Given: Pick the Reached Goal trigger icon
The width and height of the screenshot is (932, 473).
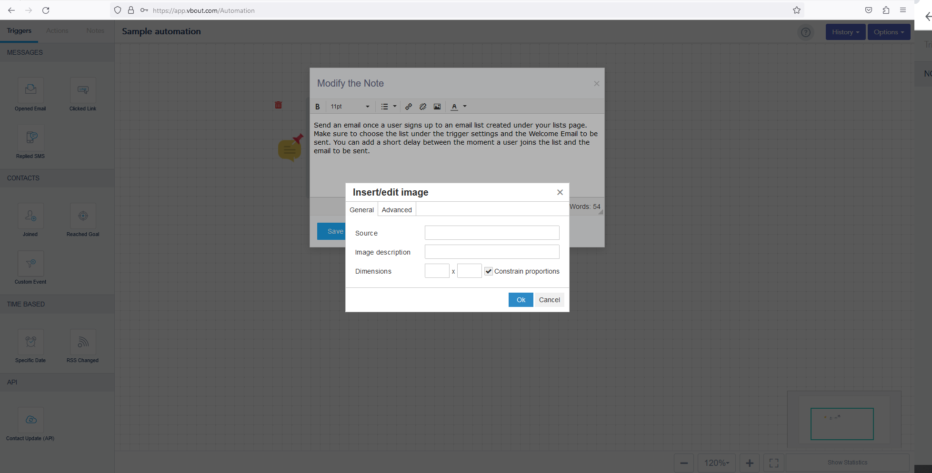Looking at the screenshot, I should [x=83, y=216].
